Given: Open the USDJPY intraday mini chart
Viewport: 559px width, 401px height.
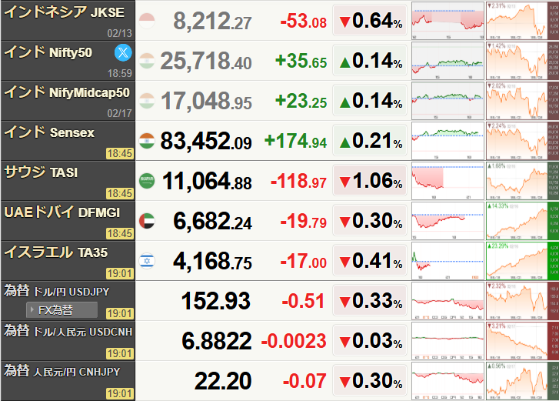Looking at the screenshot, I should coord(448,301).
